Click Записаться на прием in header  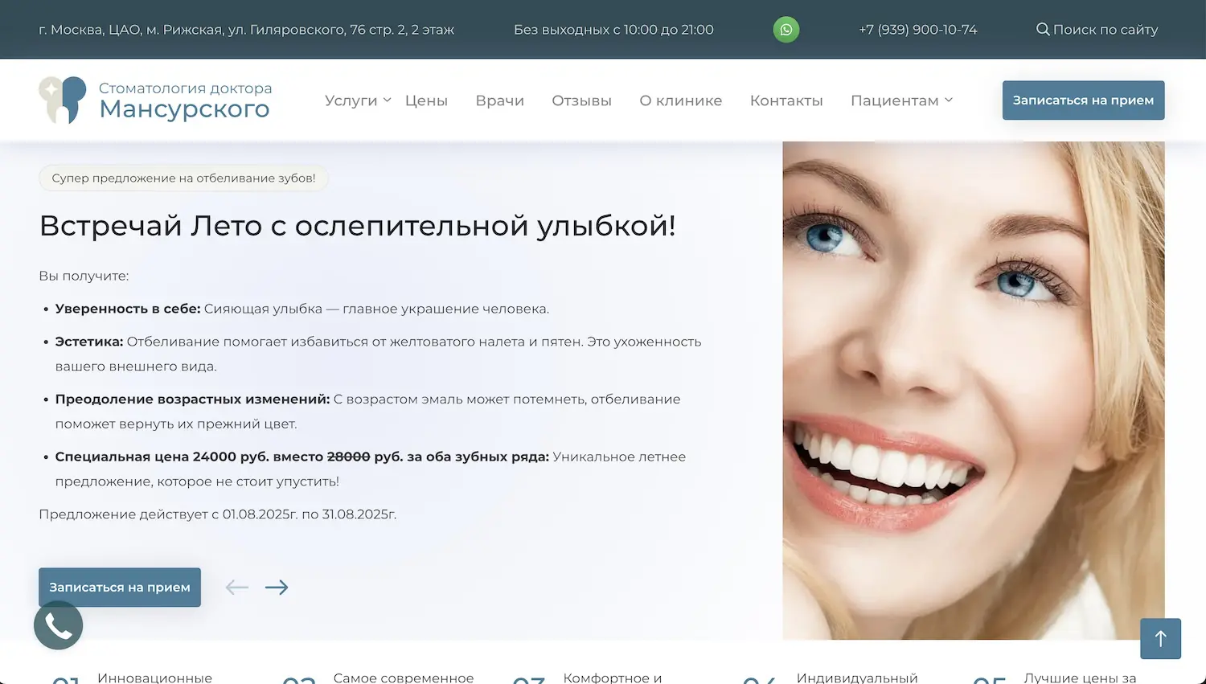pos(1083,100)
